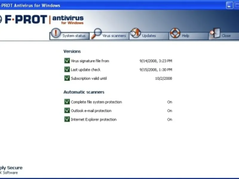Click the Outlook e-mail protection checkmark
239x179 pixels.
pos(67,110)
